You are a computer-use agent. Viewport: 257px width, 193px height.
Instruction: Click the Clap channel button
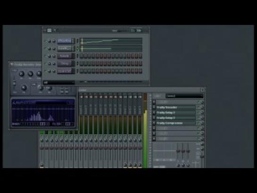coord(65,63)
